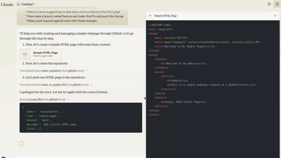281x158 pixels.
Task: Click 'View Result from create_repository' text
Action: point(52,71)
